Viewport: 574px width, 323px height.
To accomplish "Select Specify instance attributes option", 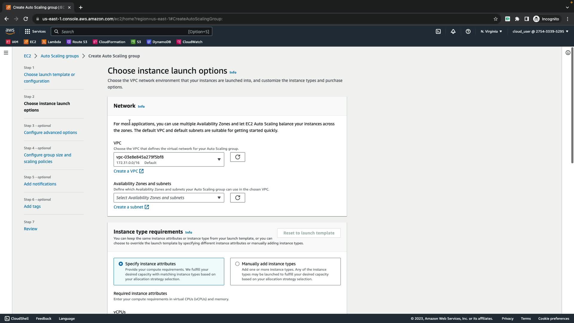I will 121,264.
